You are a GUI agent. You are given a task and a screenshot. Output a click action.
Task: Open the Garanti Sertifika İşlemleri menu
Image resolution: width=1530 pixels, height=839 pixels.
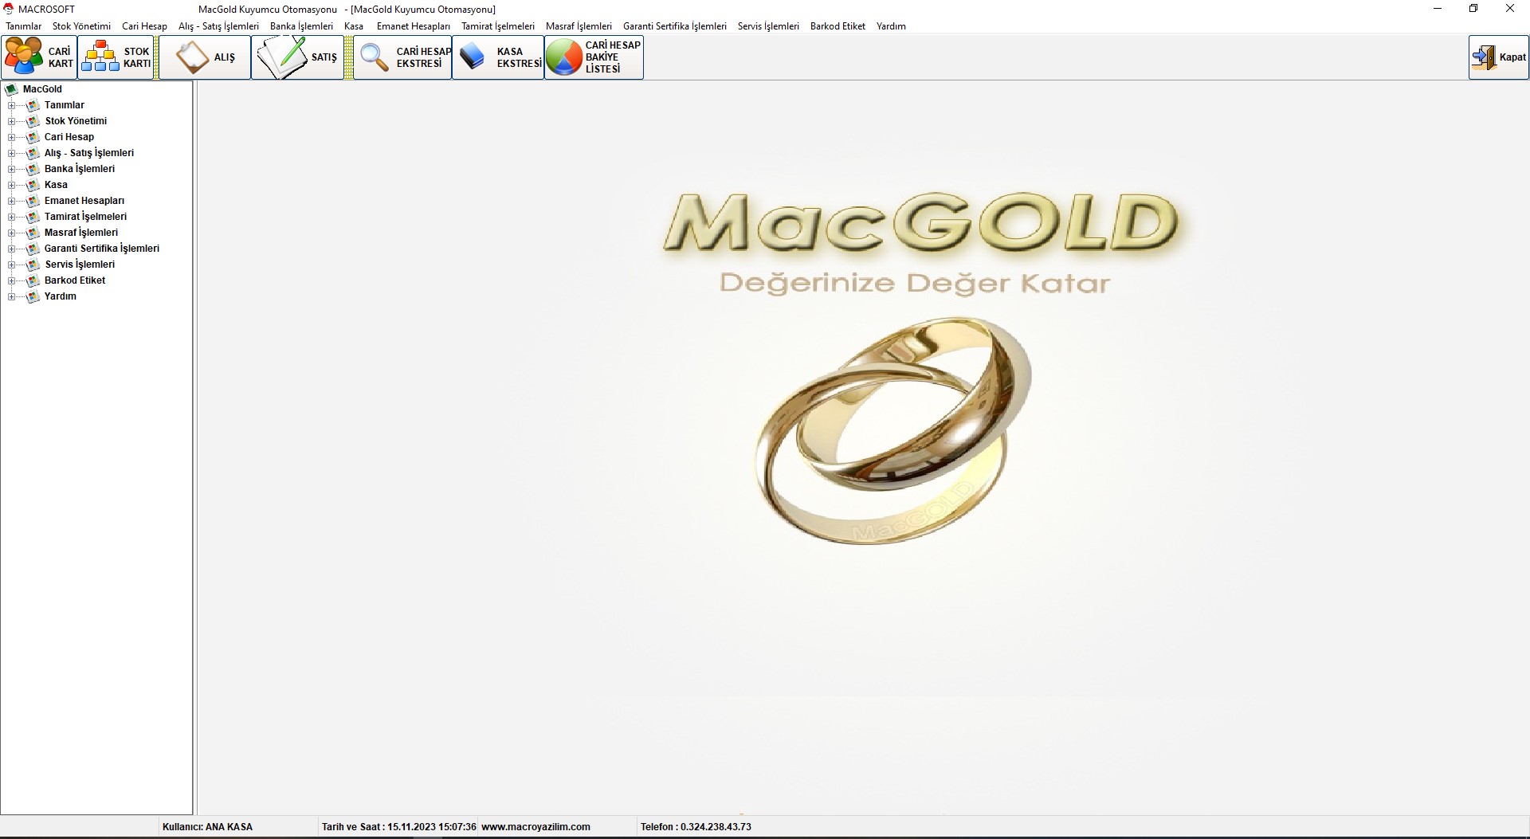point(674,26)
